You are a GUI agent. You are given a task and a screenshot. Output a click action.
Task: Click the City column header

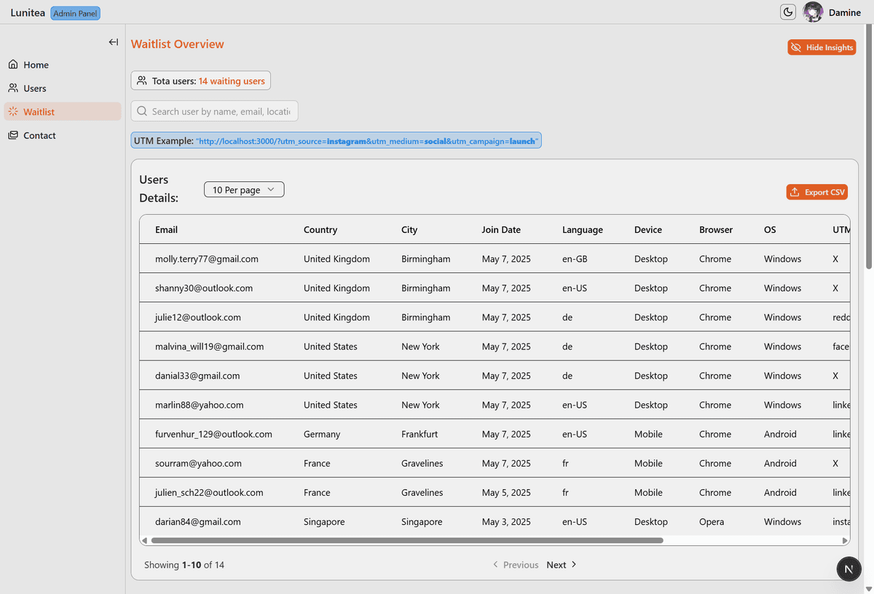[409, 230]
